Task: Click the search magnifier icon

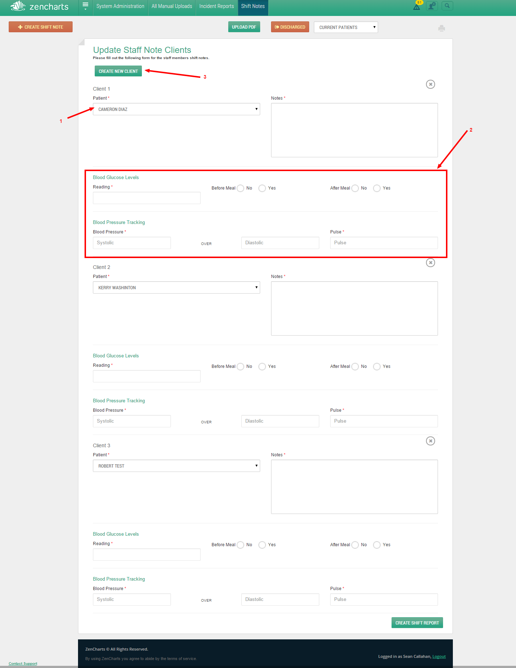Action: point(447,6)
